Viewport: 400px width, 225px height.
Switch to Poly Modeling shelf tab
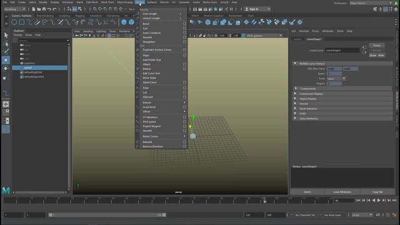click(45, 16)
